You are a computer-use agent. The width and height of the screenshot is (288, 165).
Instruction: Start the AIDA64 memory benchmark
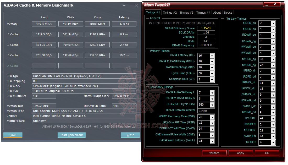71,135
